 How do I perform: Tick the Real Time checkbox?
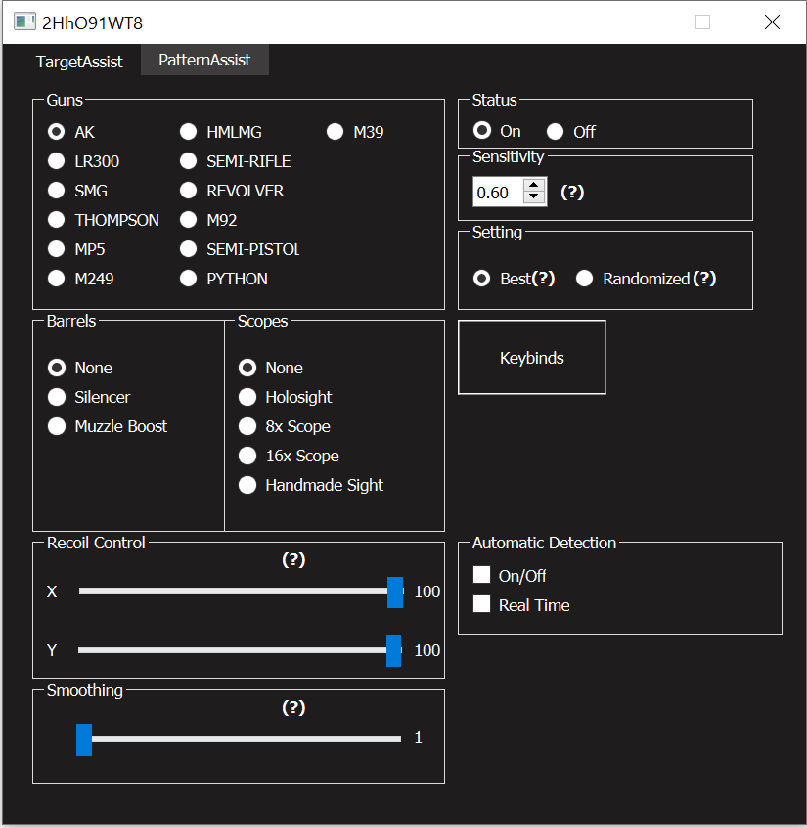coord(481,604)
